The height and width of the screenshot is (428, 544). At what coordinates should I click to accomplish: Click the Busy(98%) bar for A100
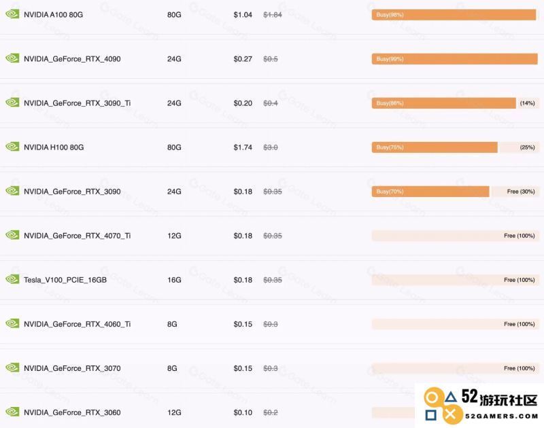point(454,14)
